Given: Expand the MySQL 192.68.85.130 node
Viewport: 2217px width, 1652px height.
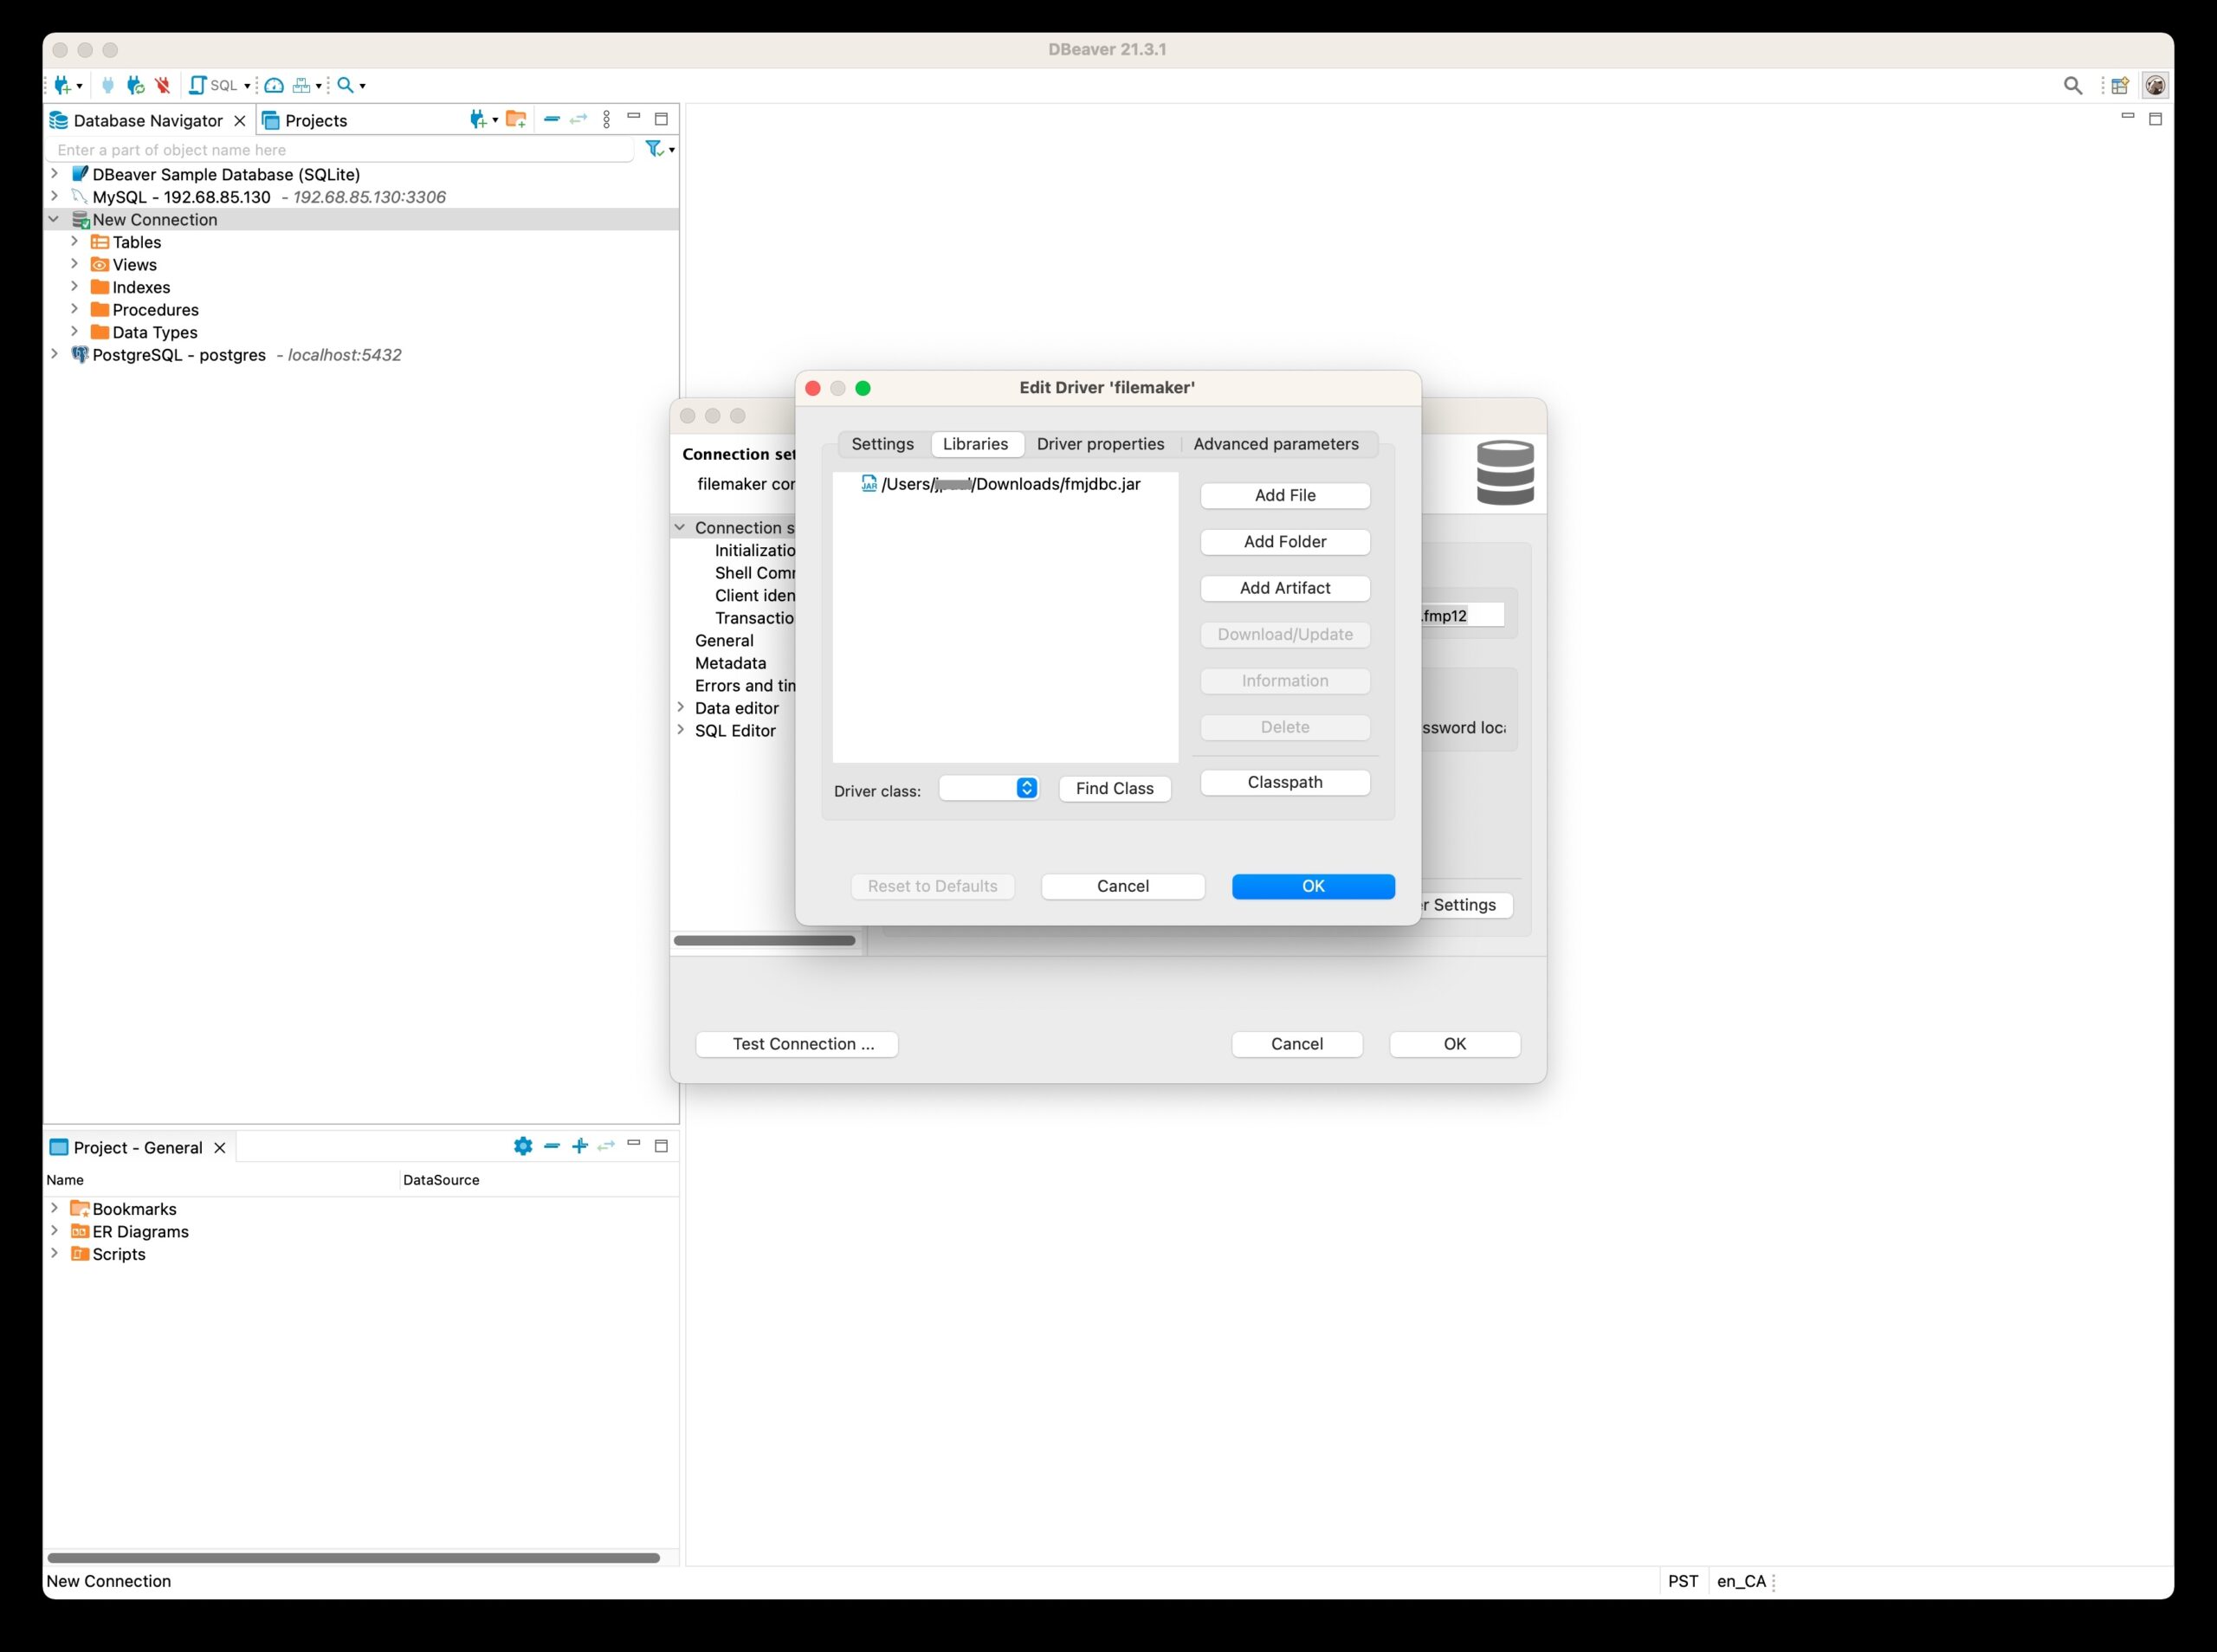Looking at the screenshot, I should click(x=55, y=197).
